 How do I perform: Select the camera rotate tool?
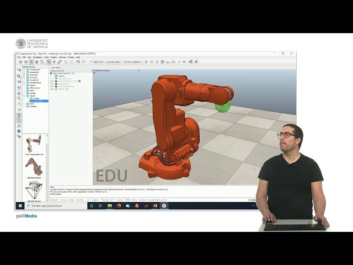[26, 62]
